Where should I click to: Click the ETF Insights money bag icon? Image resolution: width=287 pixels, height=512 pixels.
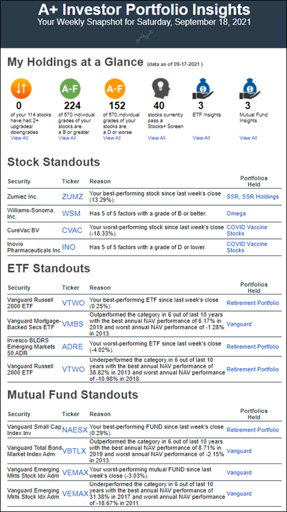click(202, 89)
